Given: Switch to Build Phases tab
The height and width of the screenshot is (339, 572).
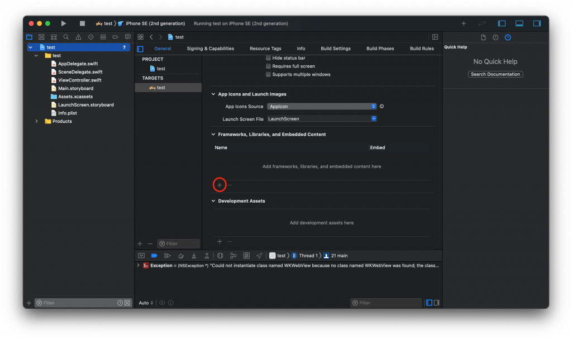Looking at the screenshot, I should pyautogui.click(x=380, y=49).
